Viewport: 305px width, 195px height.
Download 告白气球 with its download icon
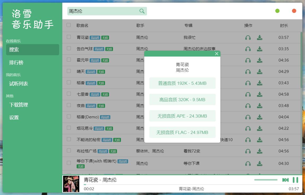pos(259,49)
